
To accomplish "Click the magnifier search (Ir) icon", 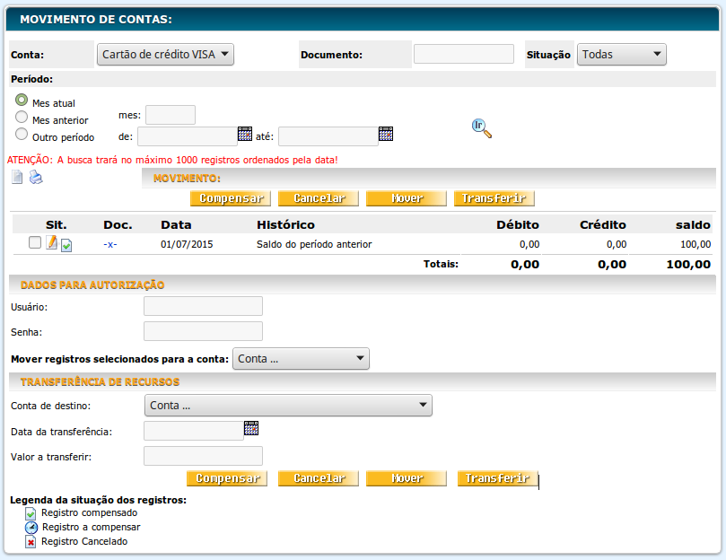I will point(482,128).
